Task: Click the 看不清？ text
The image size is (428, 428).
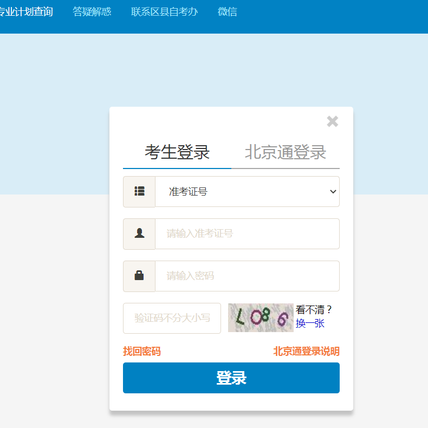Action: coord(314,310)
